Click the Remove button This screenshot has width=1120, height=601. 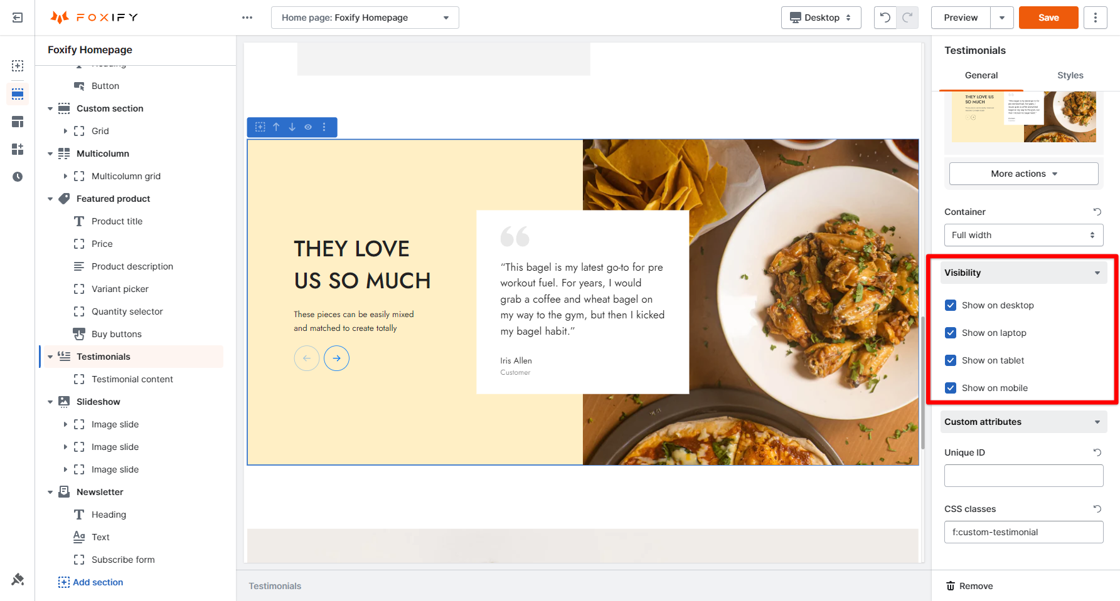tap(969, 586)
